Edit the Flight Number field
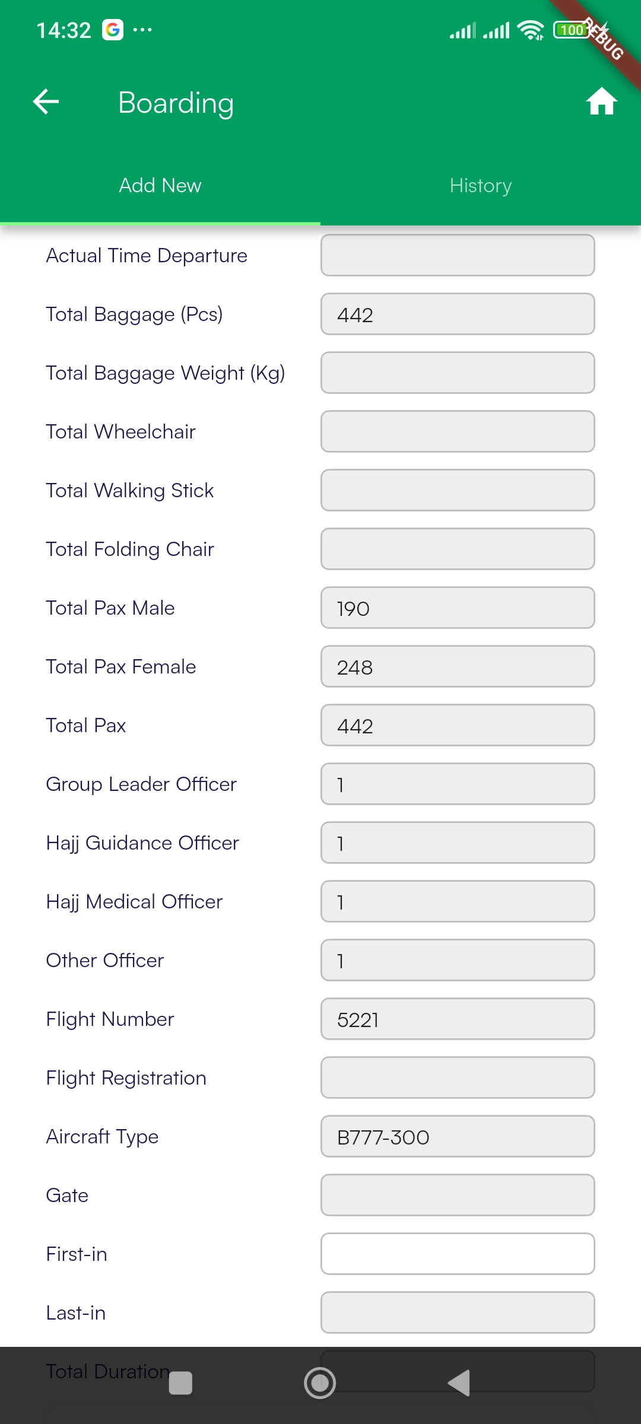This screenshot has height=1424, width=641. pyautogui.click(x=458, y=1019)
